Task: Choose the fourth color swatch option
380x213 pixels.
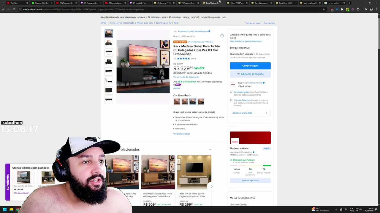Action: [201, 101]
